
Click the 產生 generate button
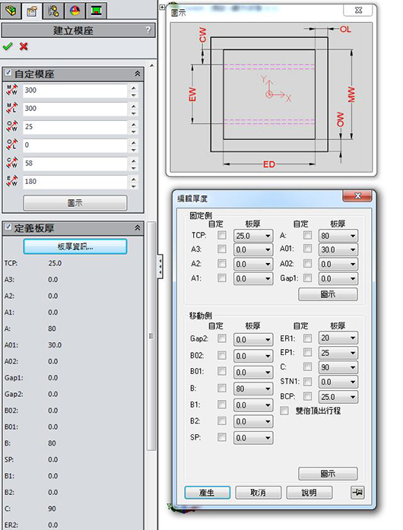point(208,493)
